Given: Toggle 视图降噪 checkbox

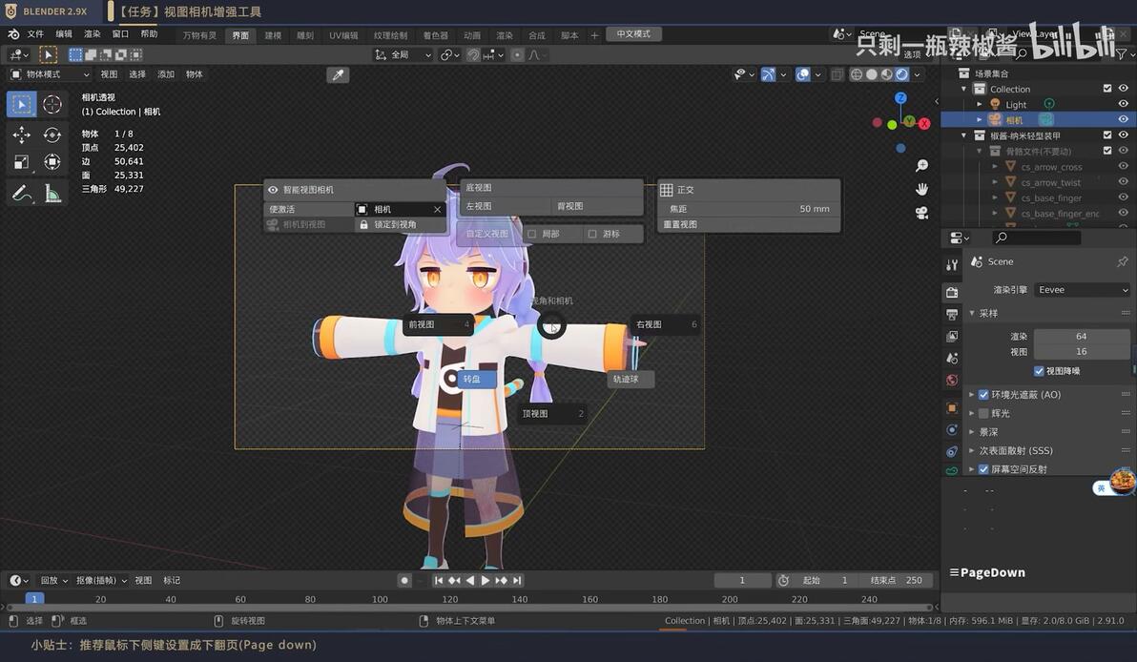Looking at the screenshot, I should pyautogui.click(x=1039, y=371).
